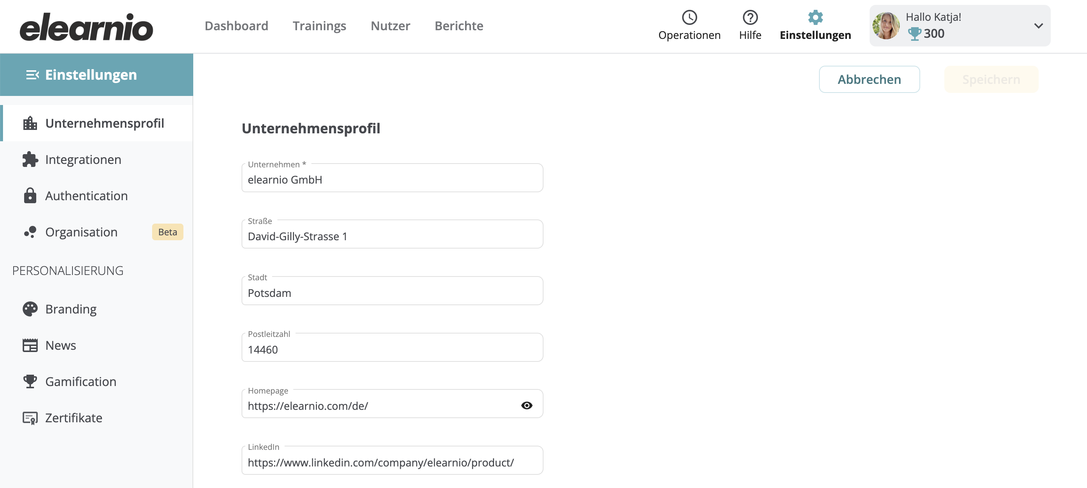Open Gamification settings

coord(97,381)
